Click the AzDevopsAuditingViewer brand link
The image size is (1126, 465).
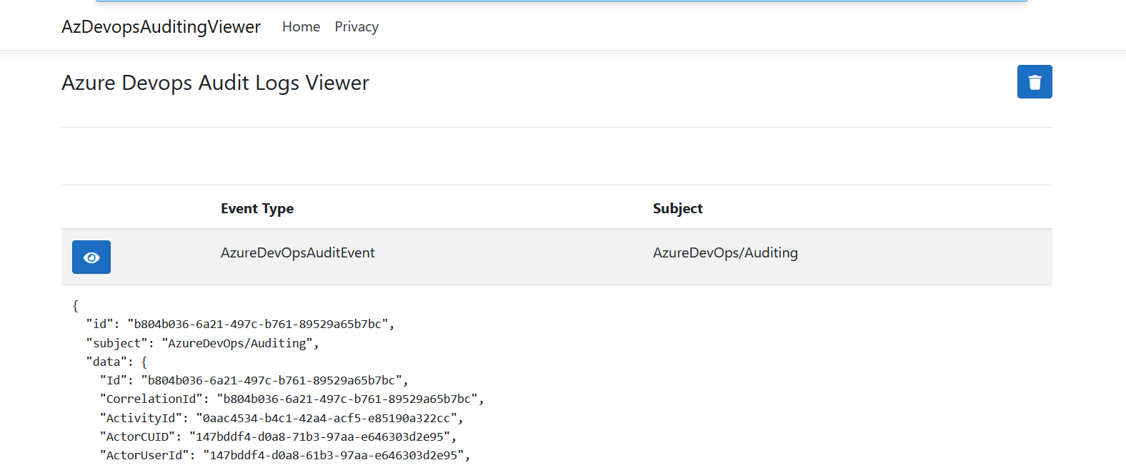click(161, 27)
